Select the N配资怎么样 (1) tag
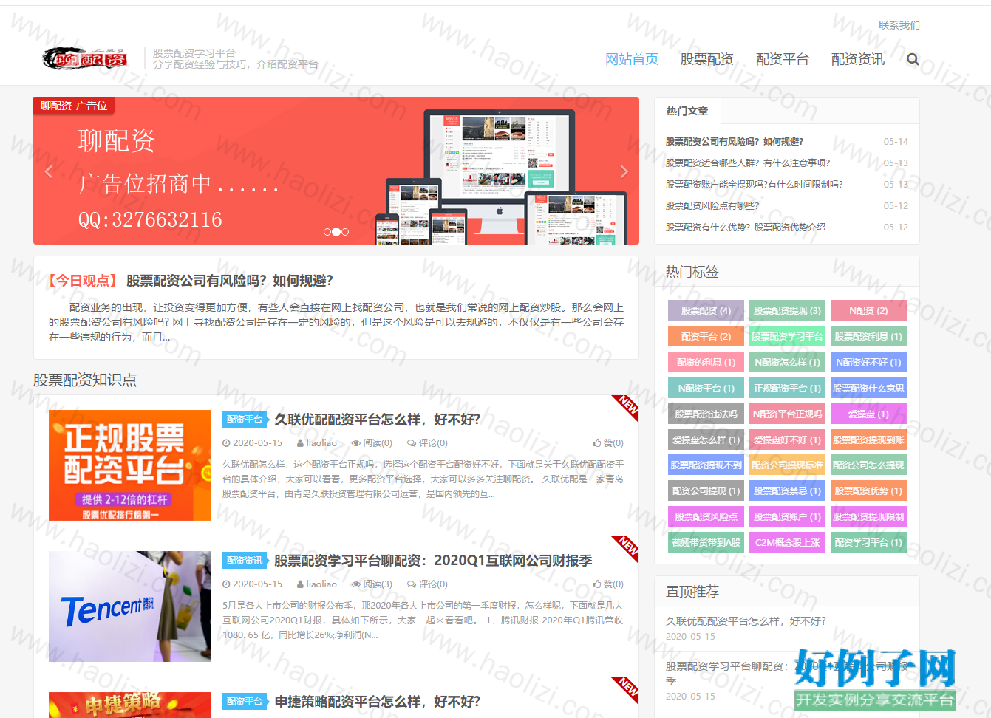991x718 pixels. (787, 363)
